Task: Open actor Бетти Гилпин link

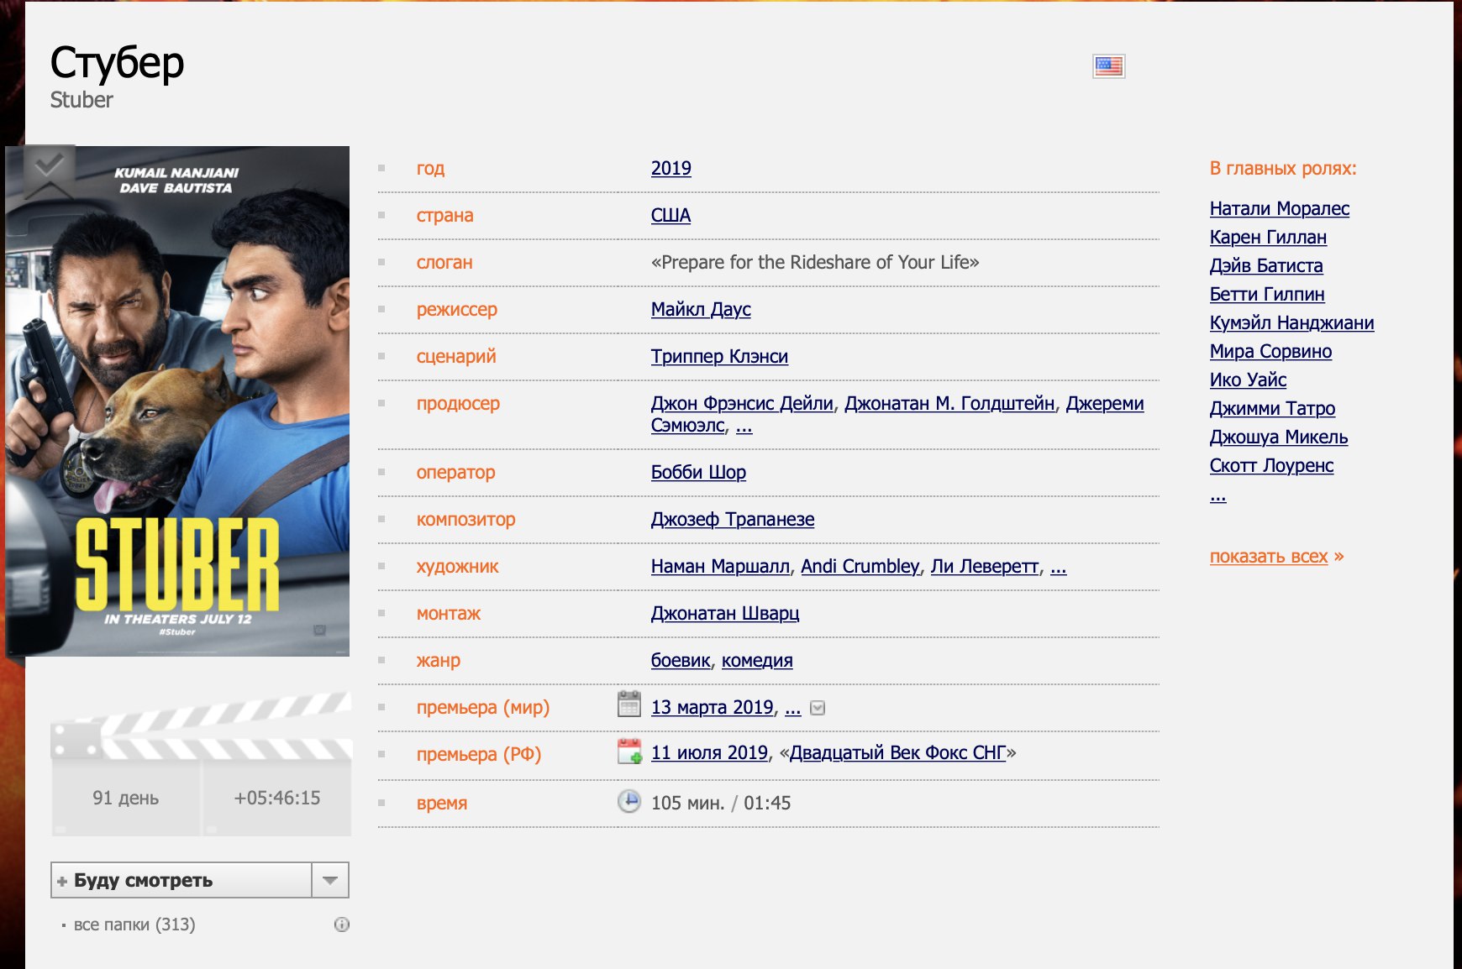Action: click(1267, 294)
